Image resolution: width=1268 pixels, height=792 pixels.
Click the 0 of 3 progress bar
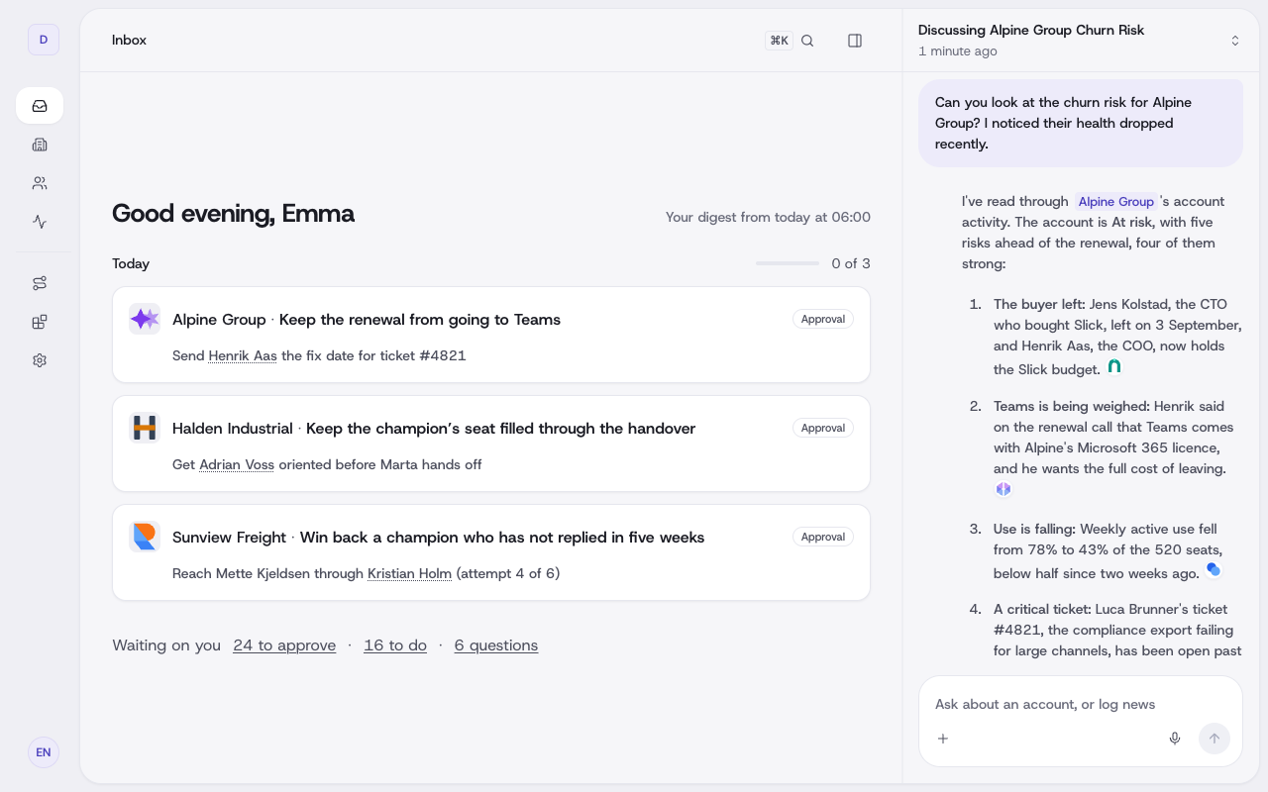click(x=788, y=263)
